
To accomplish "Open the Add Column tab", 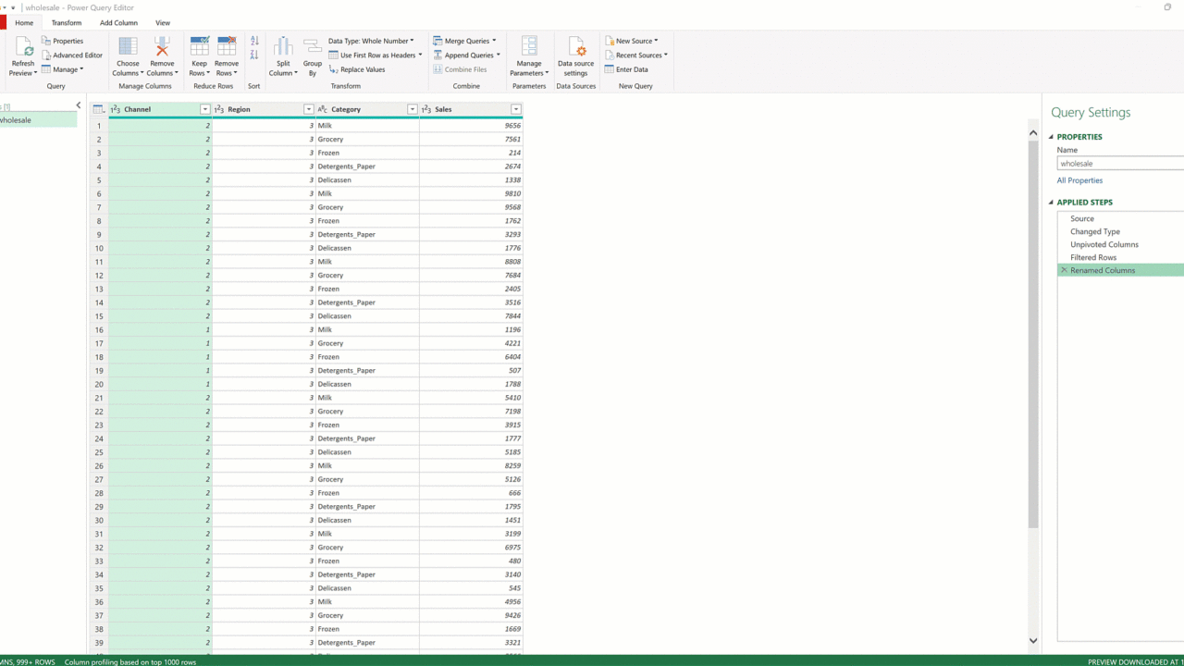I will [118, 22].
